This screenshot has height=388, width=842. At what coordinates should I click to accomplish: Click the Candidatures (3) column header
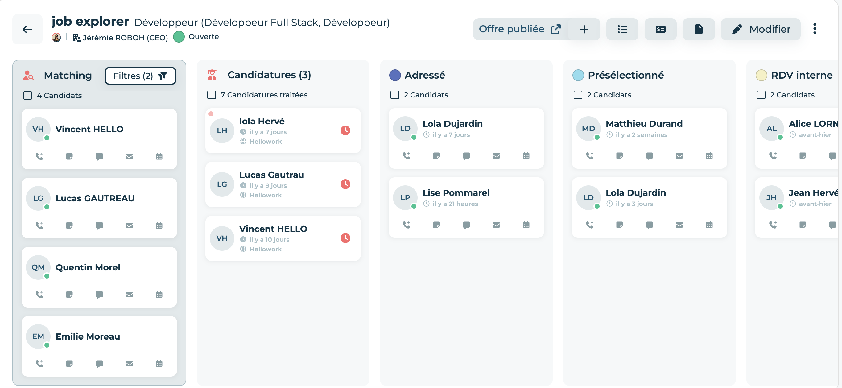click(x=269, y=75)
